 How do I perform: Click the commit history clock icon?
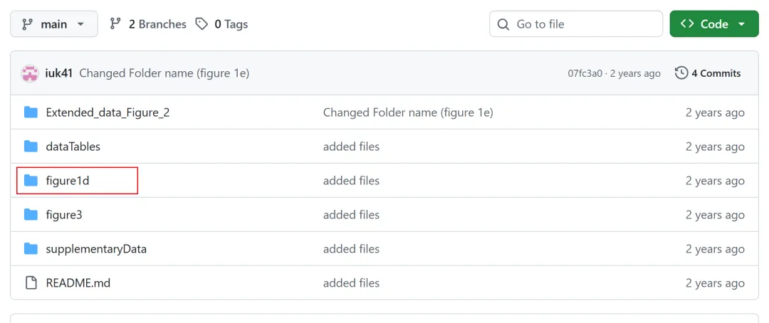tap(681, 73)
